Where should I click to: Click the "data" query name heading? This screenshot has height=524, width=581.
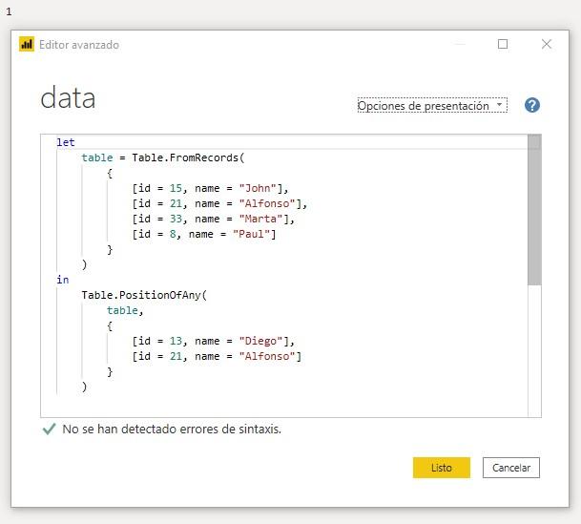coord(68,98)
